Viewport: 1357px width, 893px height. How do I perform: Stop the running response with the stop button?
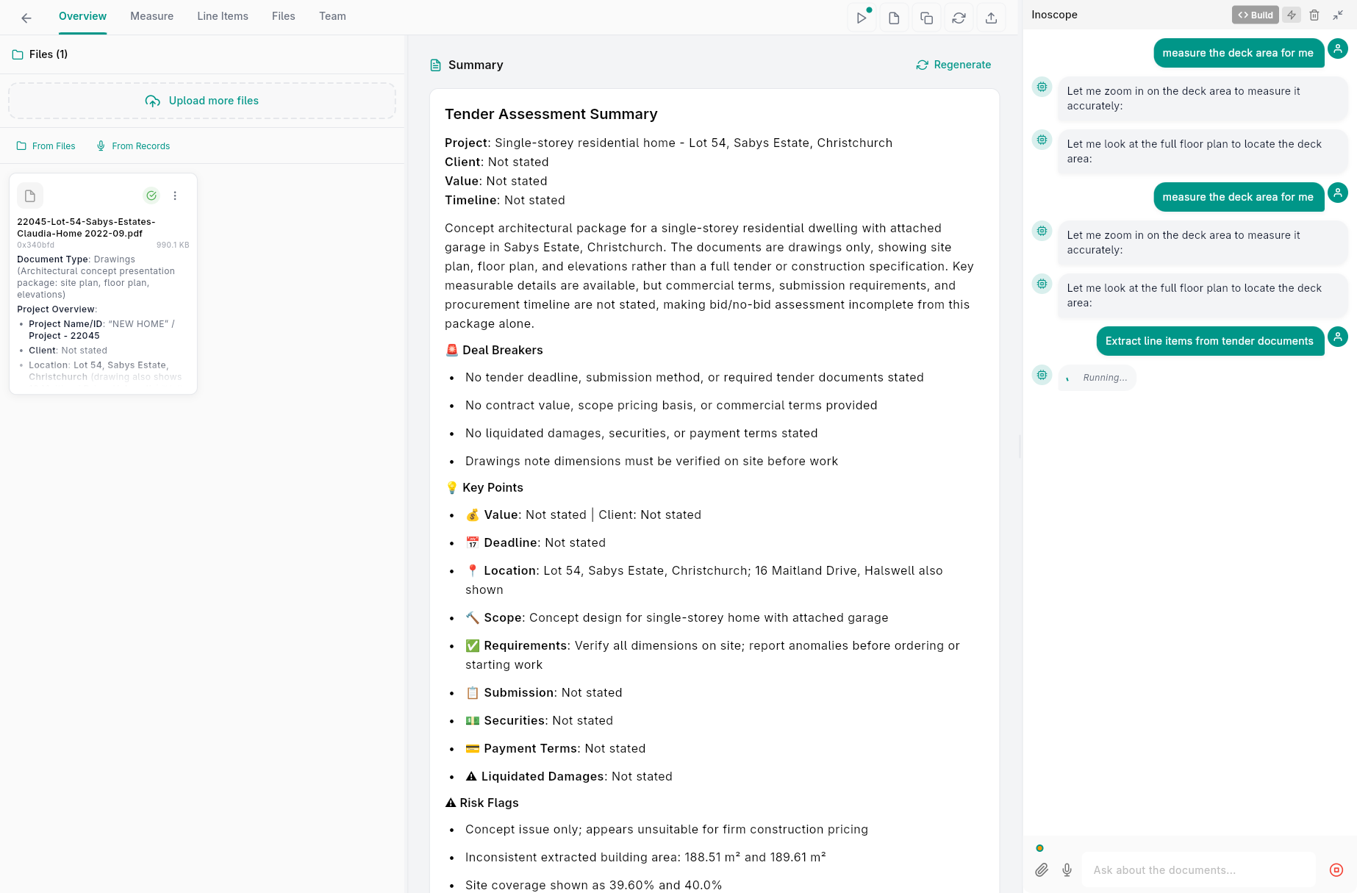(x=1336, y=869)
